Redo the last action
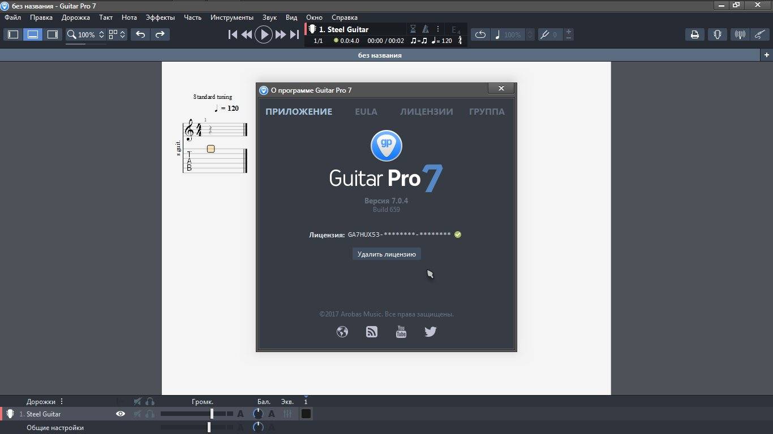 [160, 34]
